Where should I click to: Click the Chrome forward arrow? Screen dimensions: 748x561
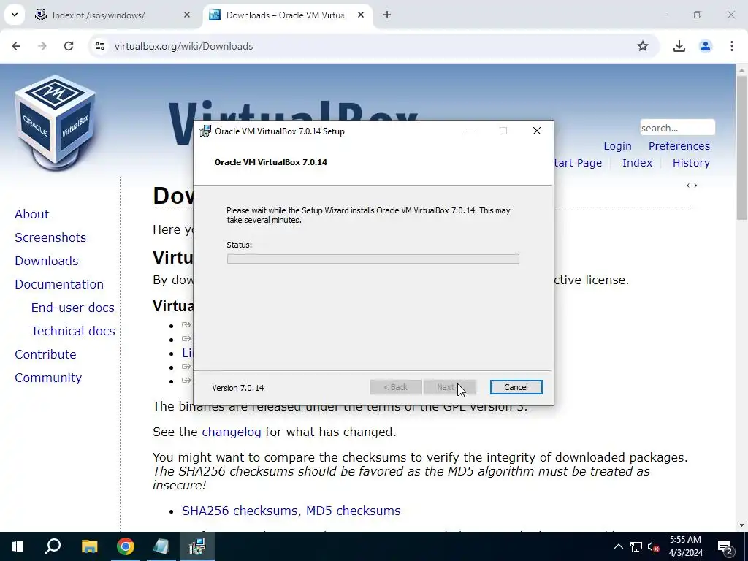42,46
